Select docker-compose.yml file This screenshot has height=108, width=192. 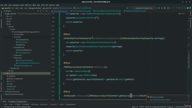coord(16,79)
